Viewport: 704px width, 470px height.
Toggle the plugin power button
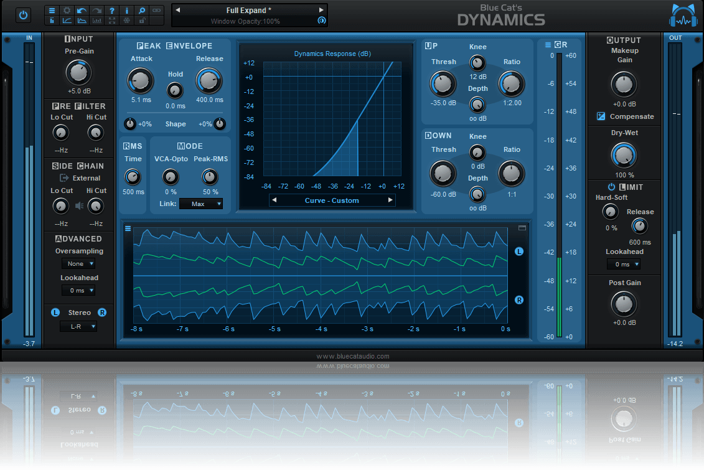(x=23, y=14)
